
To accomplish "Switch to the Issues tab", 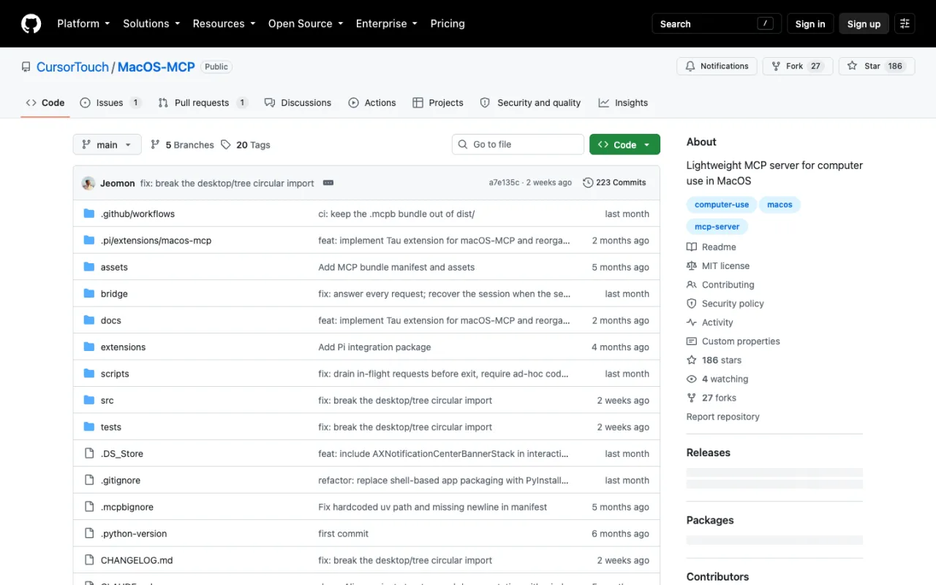I will coord(110,102).
